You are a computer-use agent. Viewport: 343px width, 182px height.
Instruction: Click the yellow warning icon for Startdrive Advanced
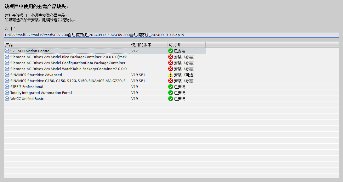(x=171, y=75)
